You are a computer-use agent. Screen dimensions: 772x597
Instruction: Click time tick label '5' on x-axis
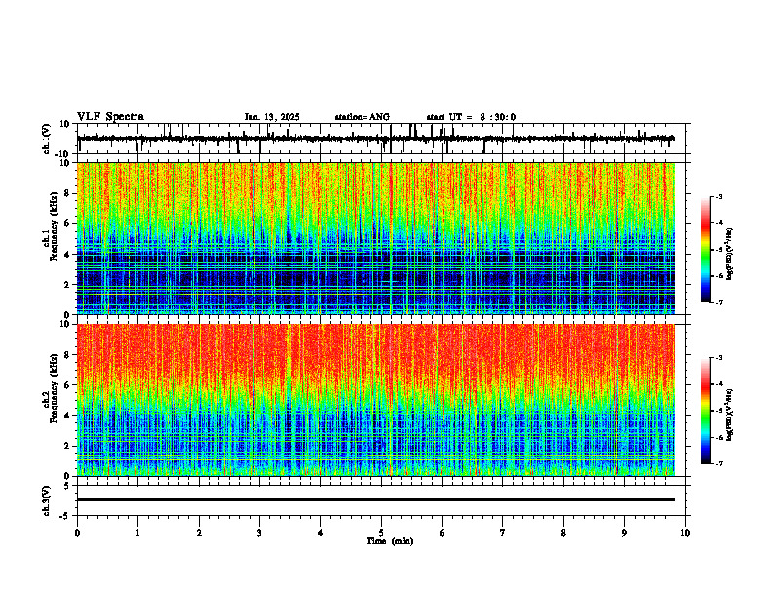(381, 533)
